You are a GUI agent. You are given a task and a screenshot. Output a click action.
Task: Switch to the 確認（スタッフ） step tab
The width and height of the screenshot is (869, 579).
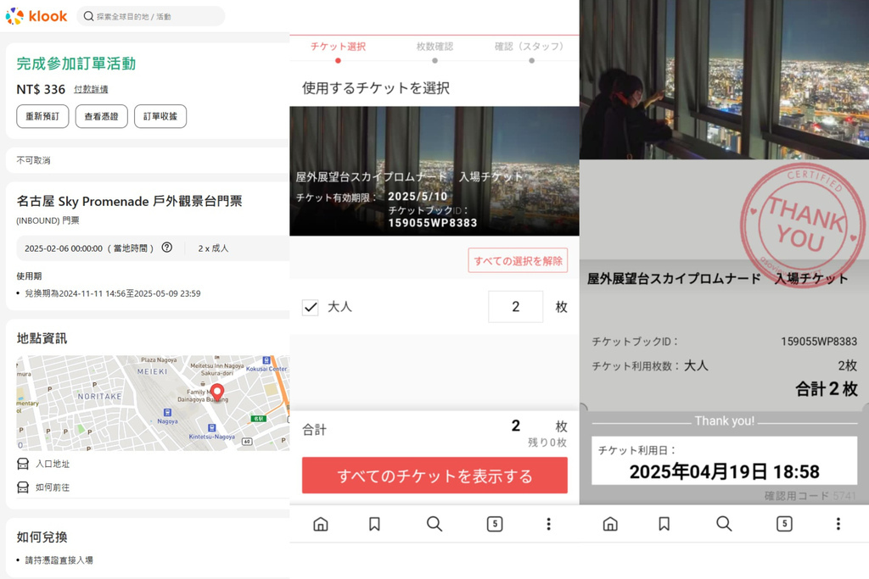click(x=531, y=47)
